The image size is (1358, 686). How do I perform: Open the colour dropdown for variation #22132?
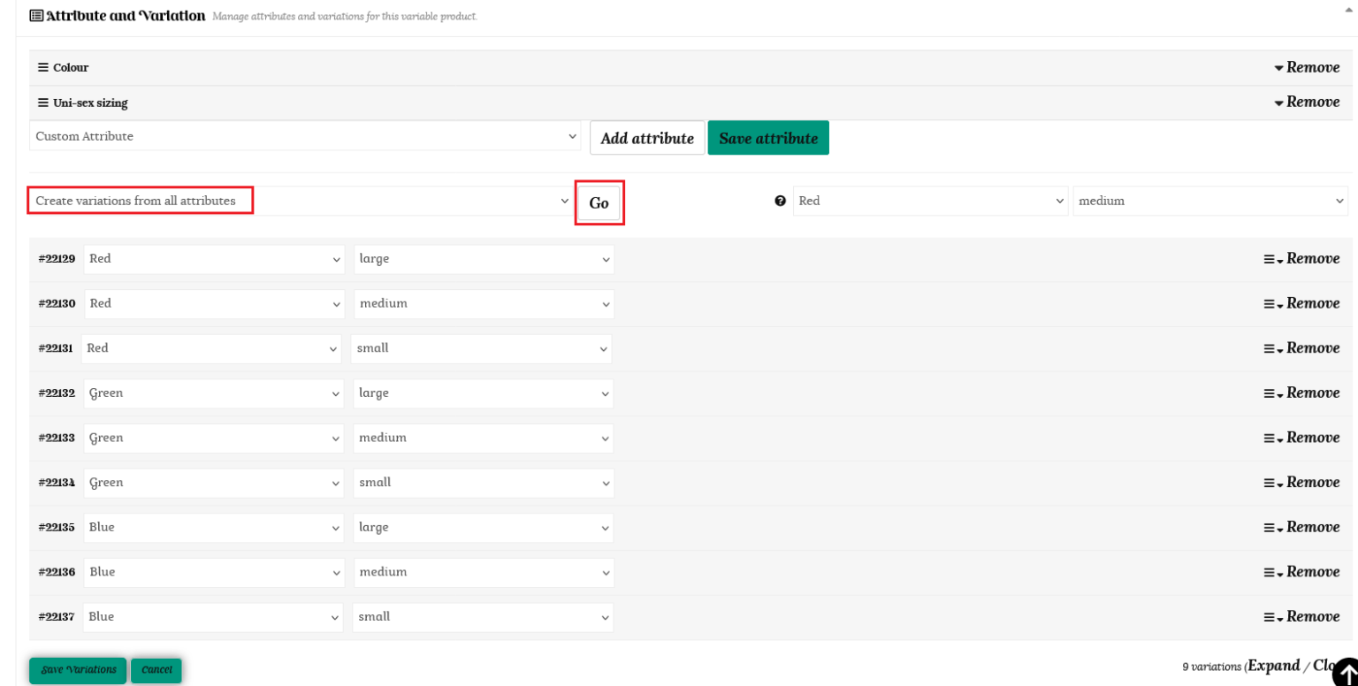pyautogui.click(x=215, y=393)
